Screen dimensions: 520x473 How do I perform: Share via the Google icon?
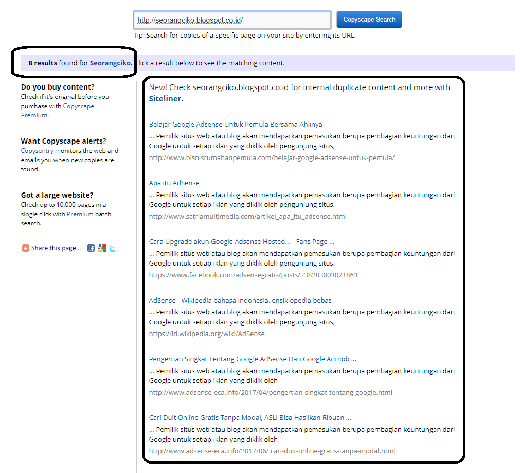102,248
